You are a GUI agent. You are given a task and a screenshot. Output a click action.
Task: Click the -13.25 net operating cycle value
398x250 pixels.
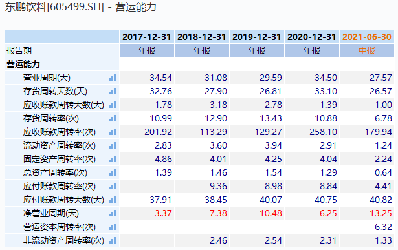pos(379,214)
